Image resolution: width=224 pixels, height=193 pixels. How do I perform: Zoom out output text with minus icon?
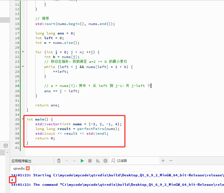(x=171, y=161)
